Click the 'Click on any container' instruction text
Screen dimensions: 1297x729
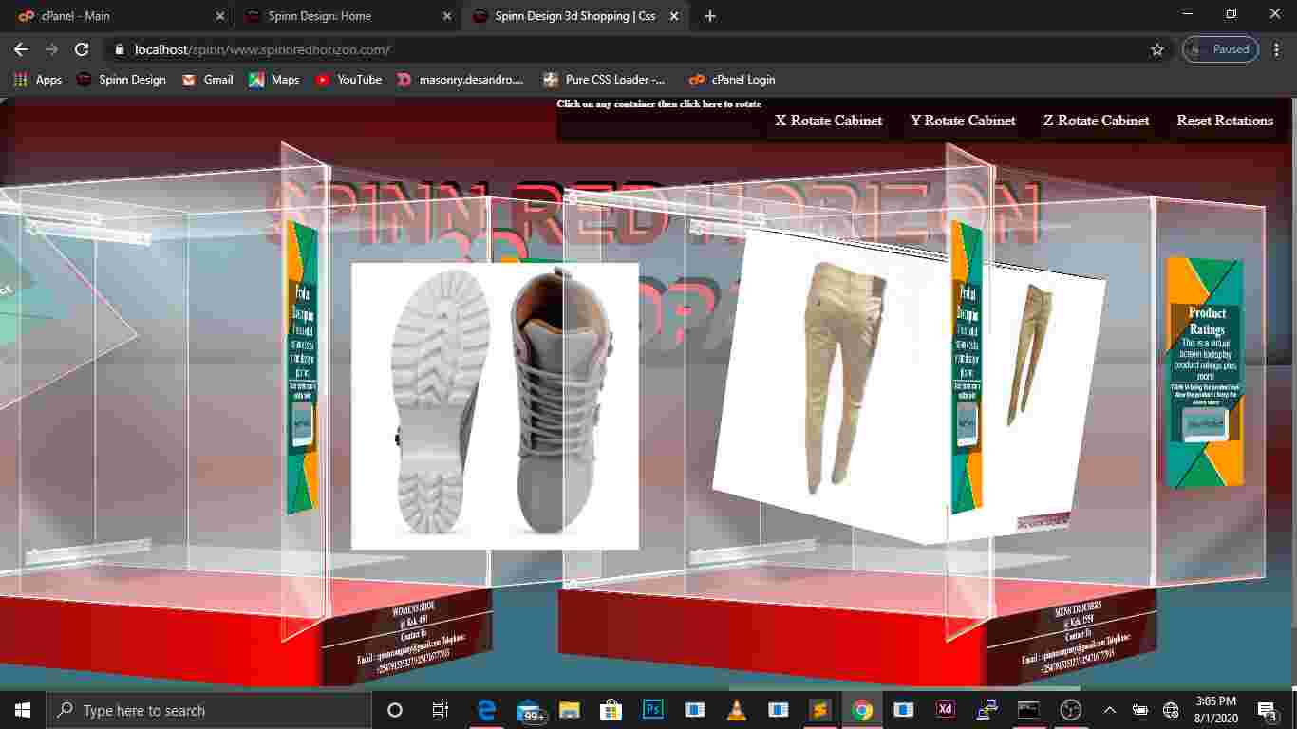click(659, 103)
